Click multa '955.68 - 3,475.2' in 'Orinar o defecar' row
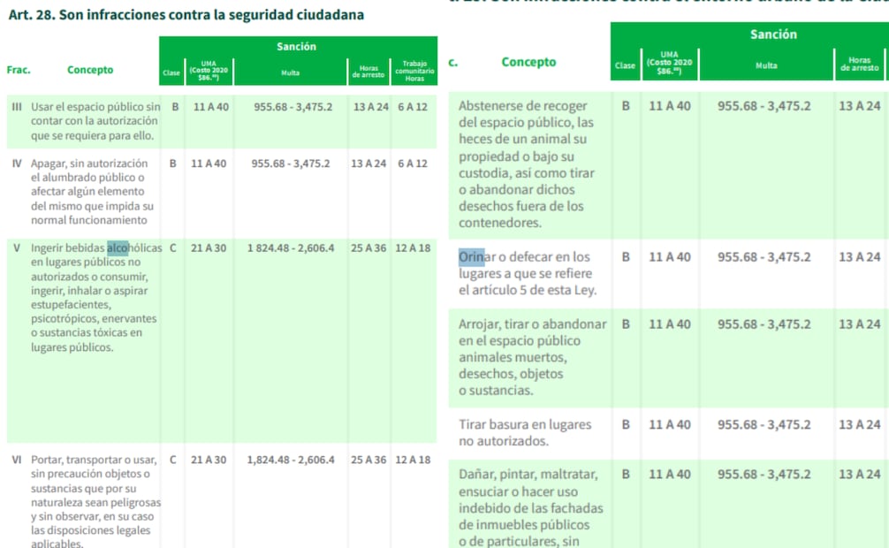Screen dimensions: 889x548 pyautogui.click(x=764, y=257)
